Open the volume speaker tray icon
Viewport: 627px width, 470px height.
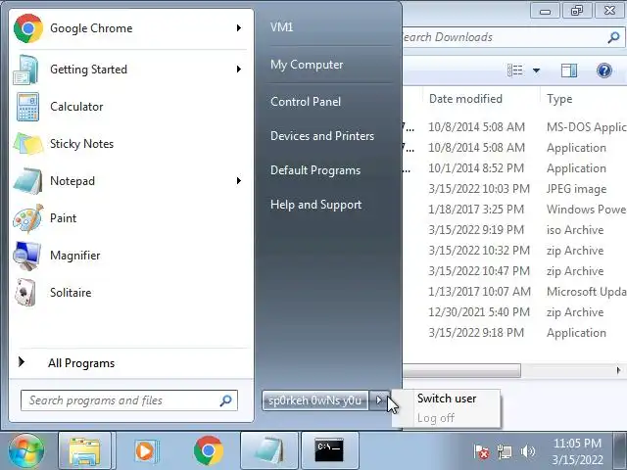tap(528, 452)
